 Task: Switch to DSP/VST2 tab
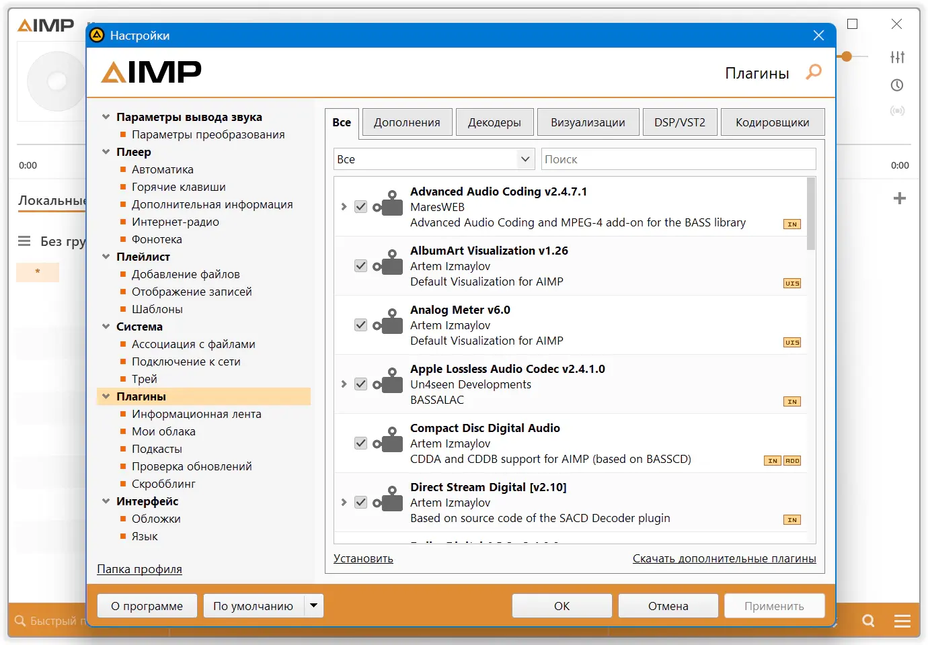(680, 122)
